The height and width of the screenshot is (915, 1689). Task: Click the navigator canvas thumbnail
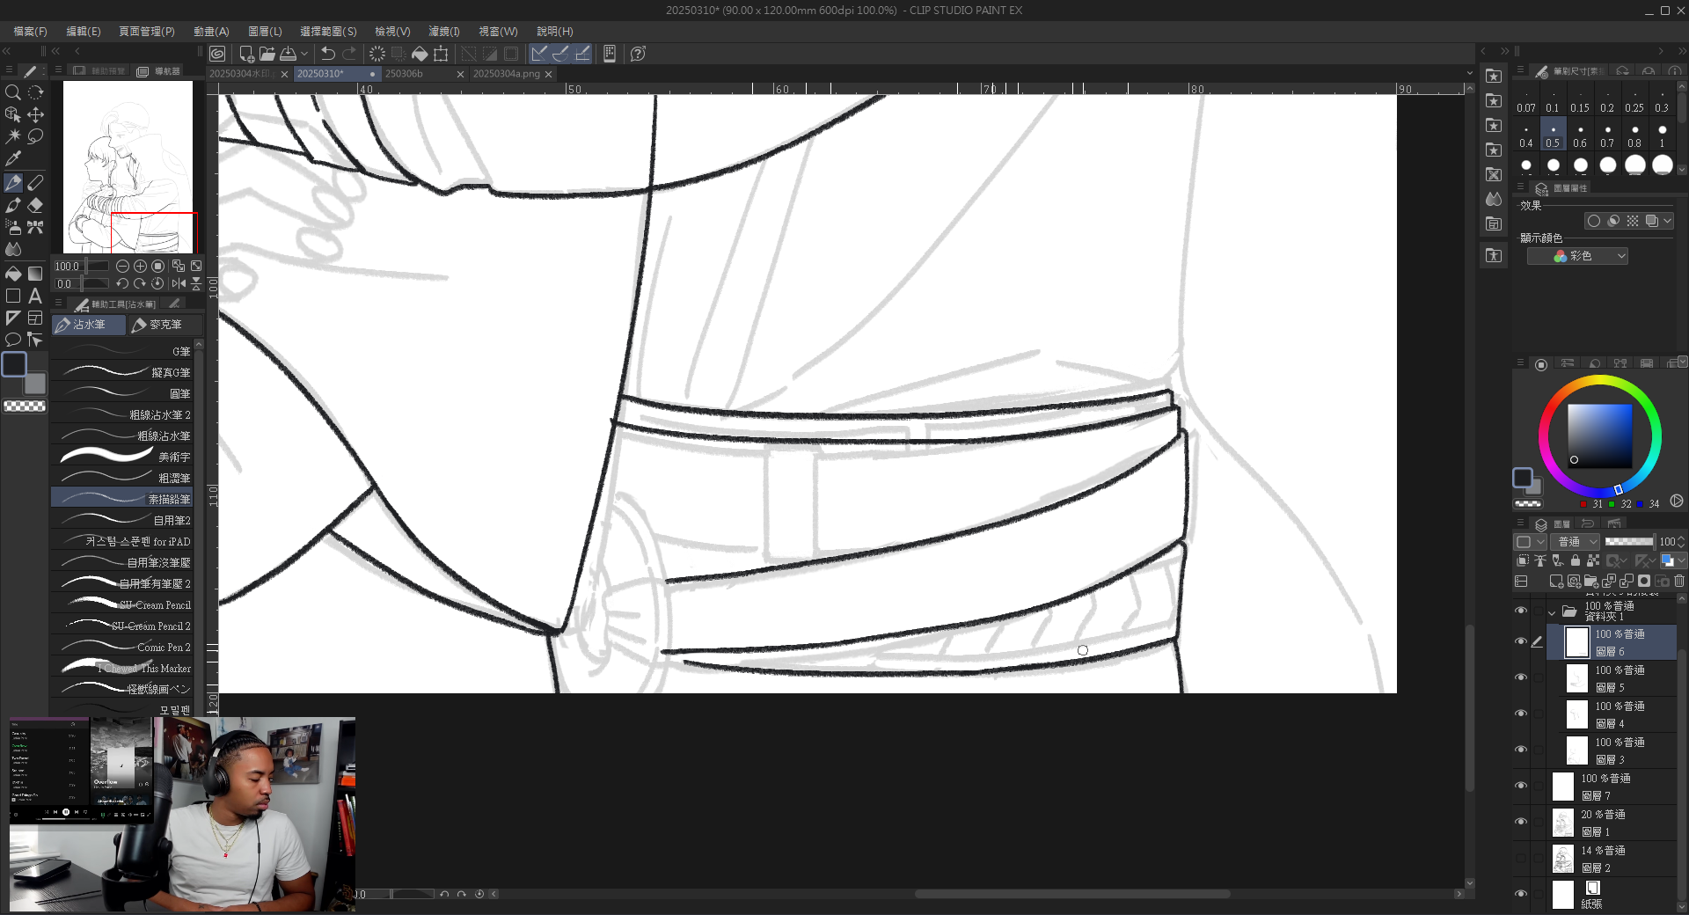point(128,167)
